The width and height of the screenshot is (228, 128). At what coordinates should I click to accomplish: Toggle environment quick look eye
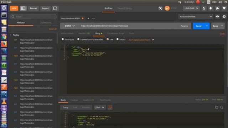(x=217, y=17)
